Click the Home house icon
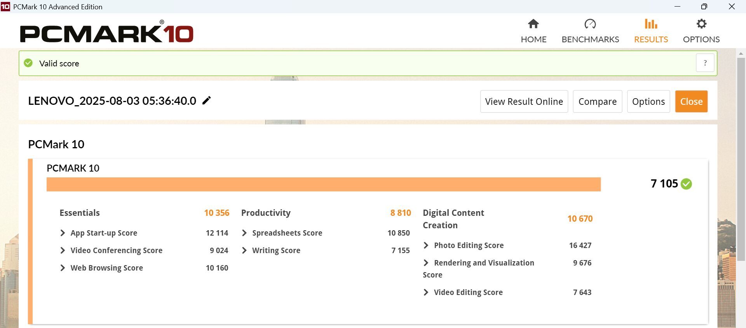This screenshot has width=746, height=328. [x=533, y=24]
